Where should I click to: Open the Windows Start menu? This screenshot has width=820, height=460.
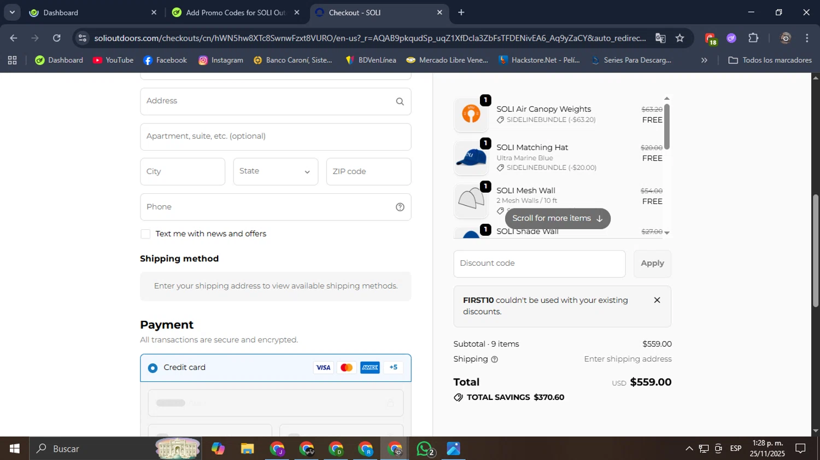pyautogui.click(x=15, y=449)
